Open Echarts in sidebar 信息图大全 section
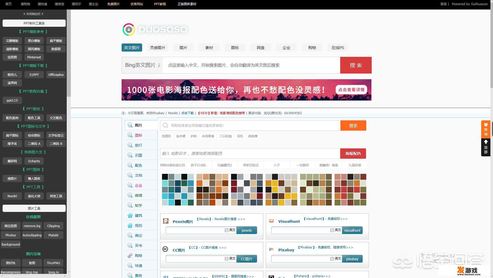 [x=34, y=161]
